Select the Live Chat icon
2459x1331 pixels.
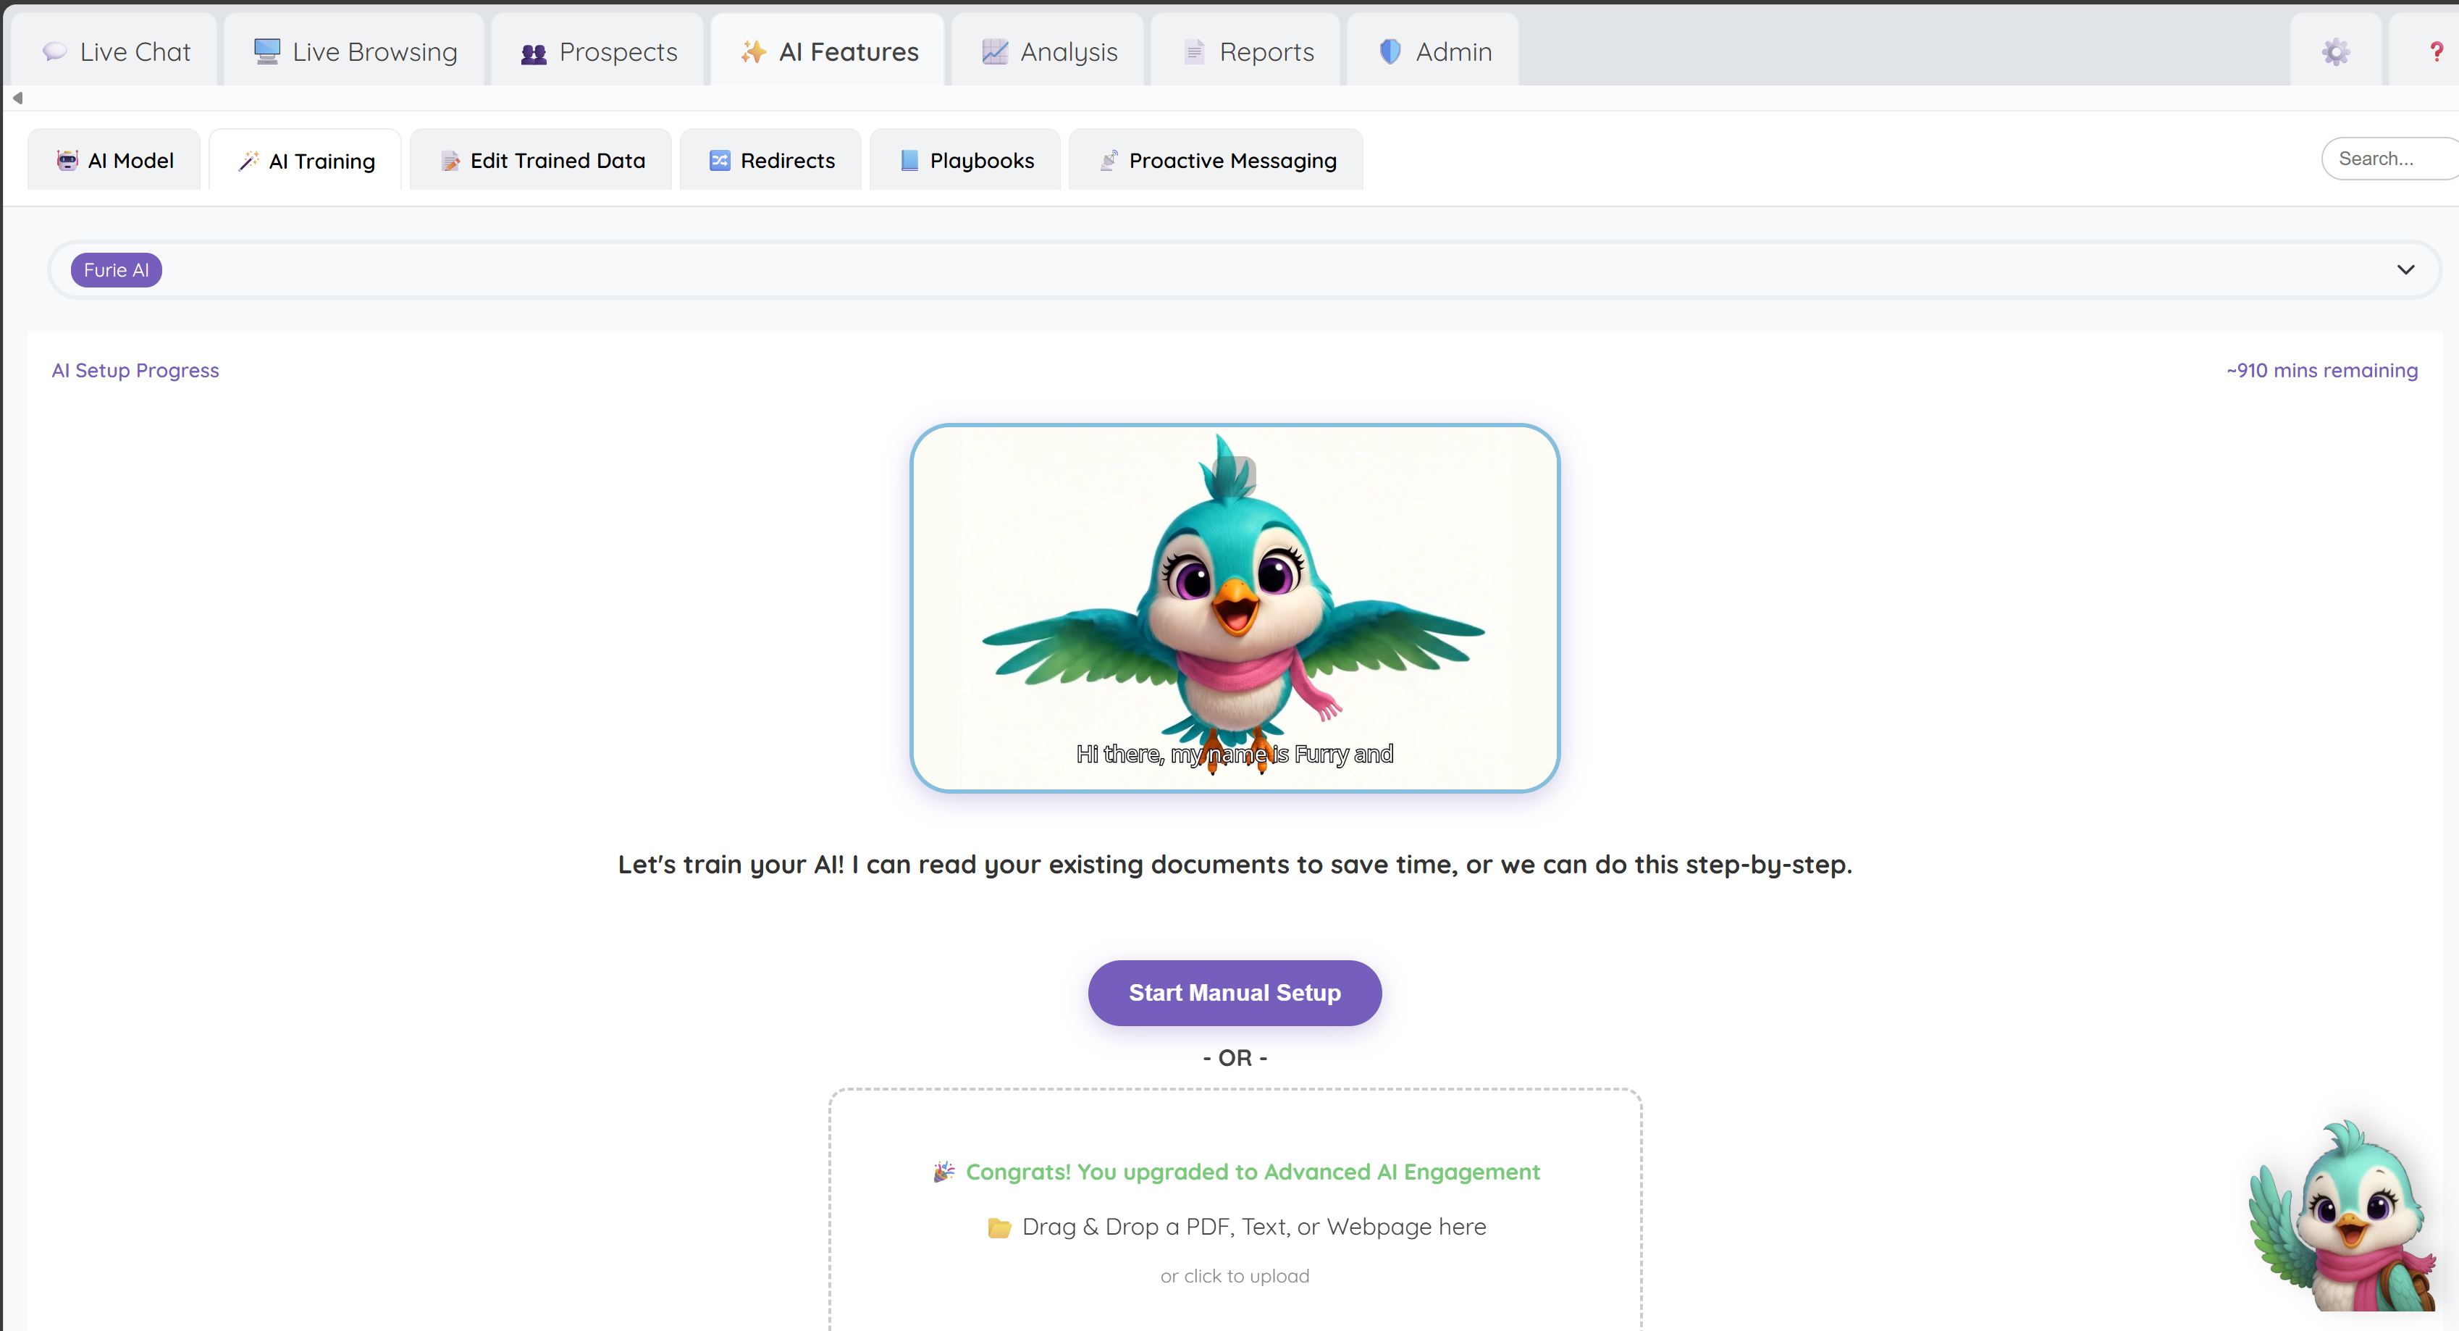(x=54, y=51)
